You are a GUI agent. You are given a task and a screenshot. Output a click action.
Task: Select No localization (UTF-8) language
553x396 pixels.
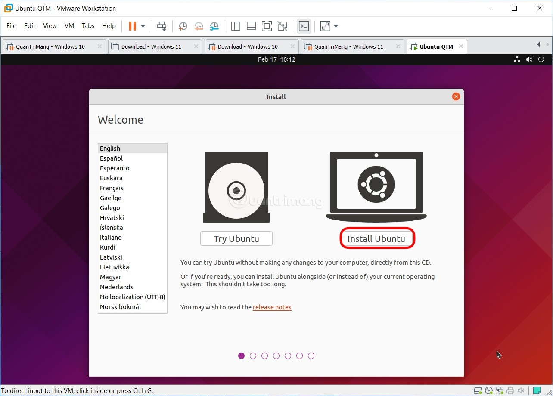point(132,297)
